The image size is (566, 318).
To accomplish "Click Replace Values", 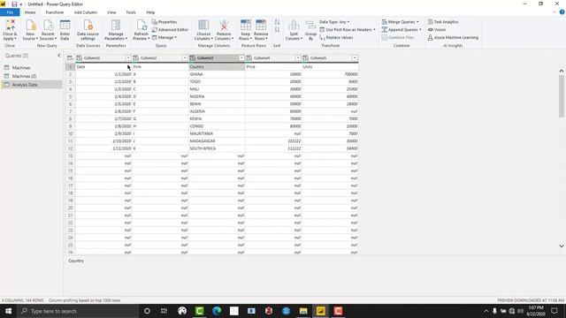I will [x=336, y=37].
